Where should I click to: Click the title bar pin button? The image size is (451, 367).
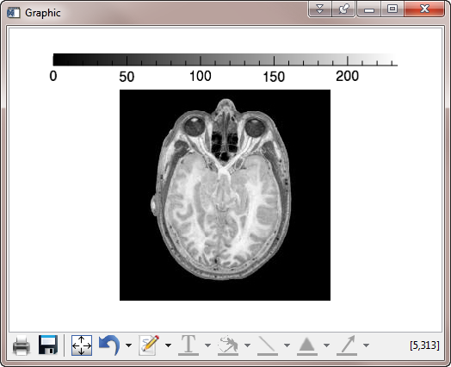[x=343, y=9]
